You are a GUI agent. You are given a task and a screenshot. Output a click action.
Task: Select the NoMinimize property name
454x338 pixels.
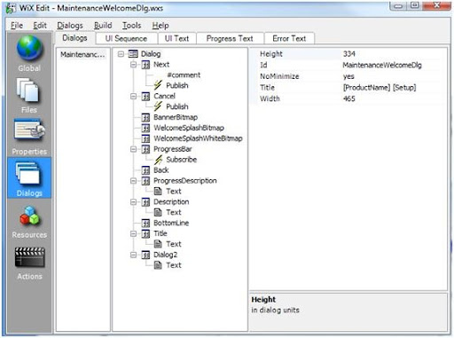point(279,76)
